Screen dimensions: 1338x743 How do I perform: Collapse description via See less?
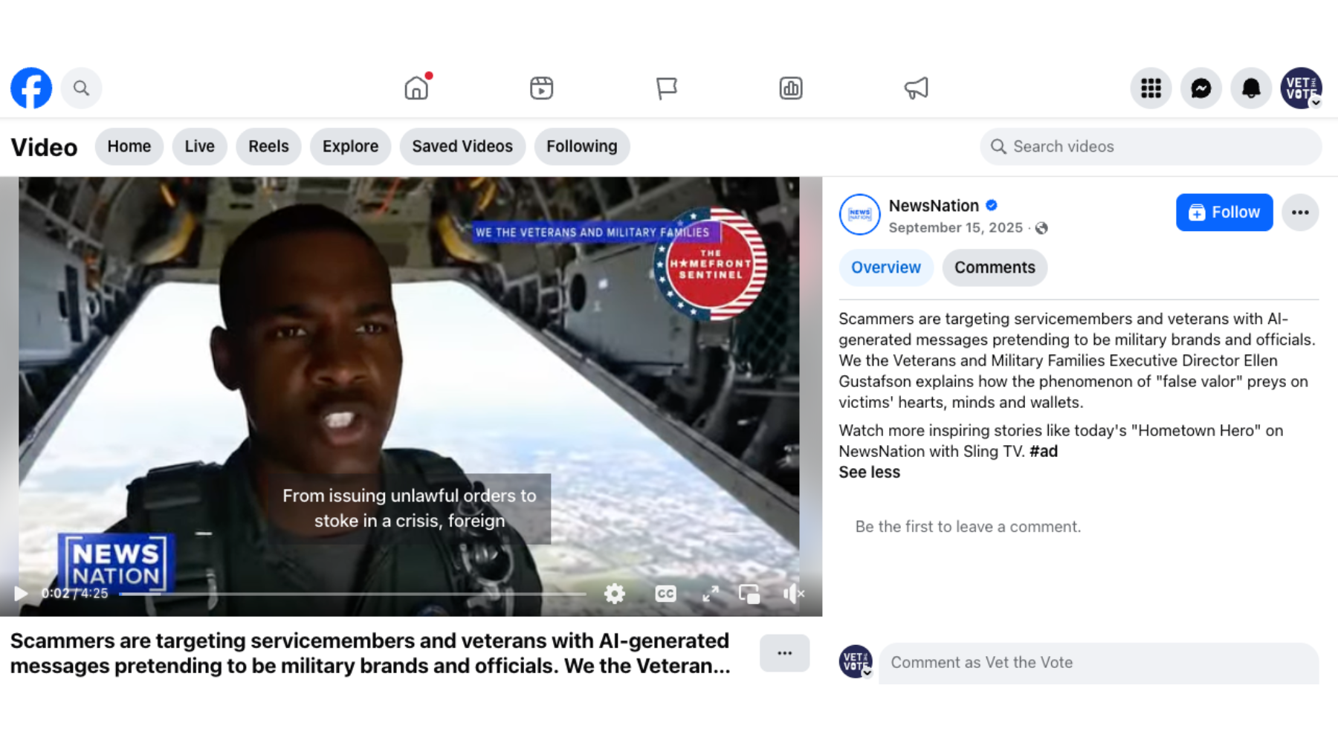point(868,472)
